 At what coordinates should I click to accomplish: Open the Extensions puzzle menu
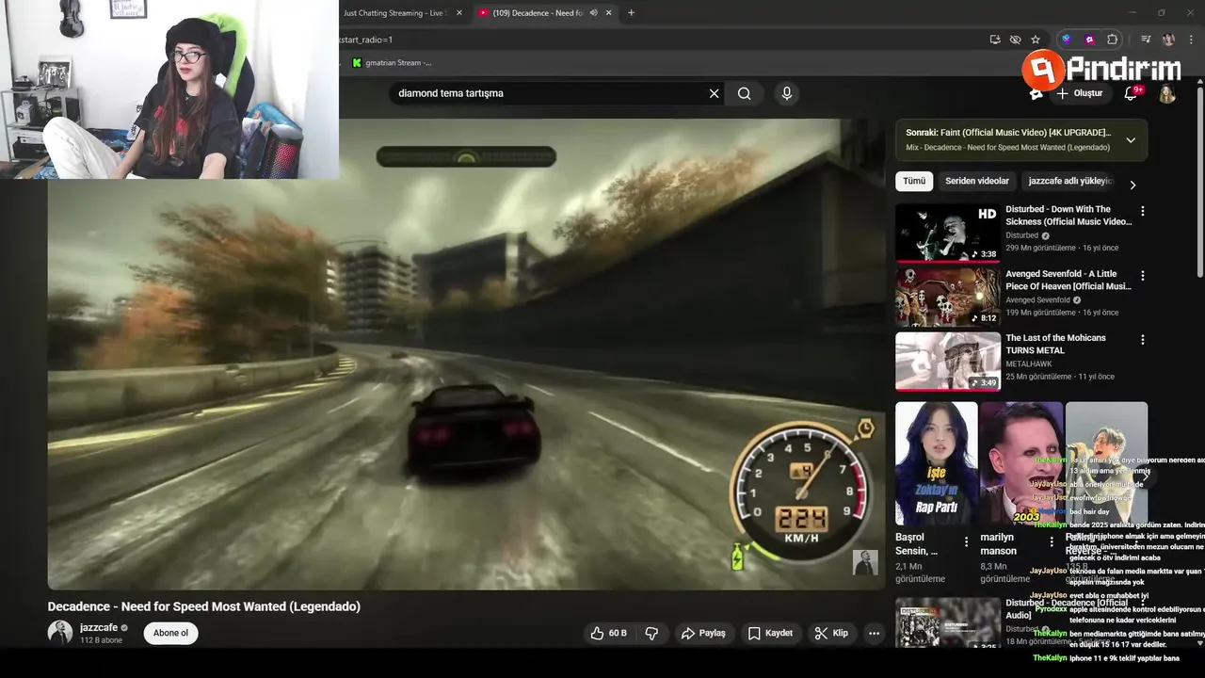(x=1113, y=40)
